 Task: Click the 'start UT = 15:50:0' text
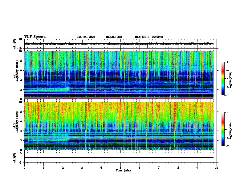click(149, 37)
